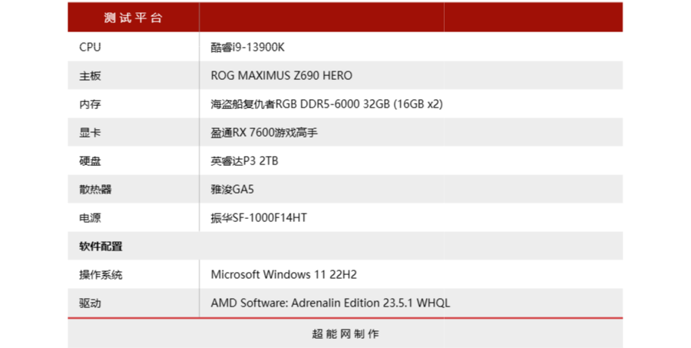Select the 显卡 row label
Image resolution: width=691 pixels, height=348 pixels.
[90, 132]
